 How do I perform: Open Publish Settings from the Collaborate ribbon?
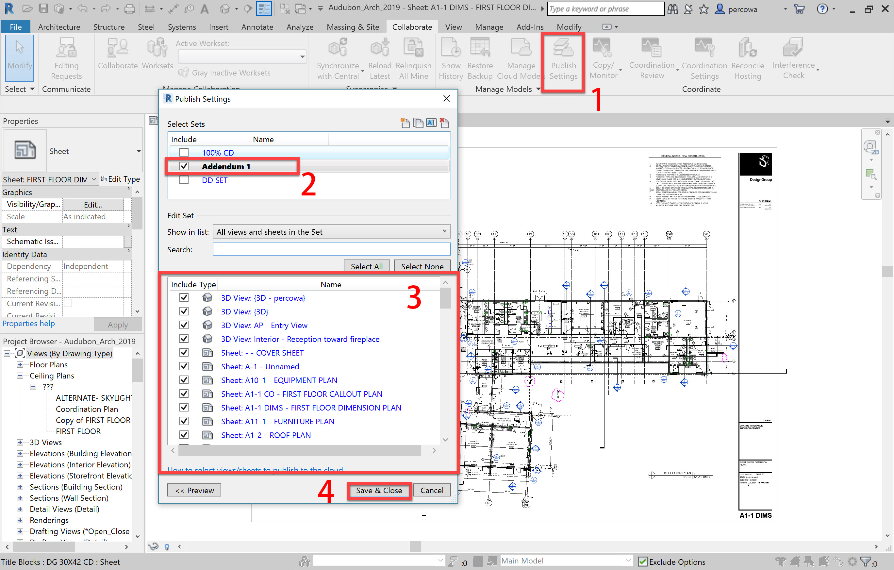[x=563, y=59]
